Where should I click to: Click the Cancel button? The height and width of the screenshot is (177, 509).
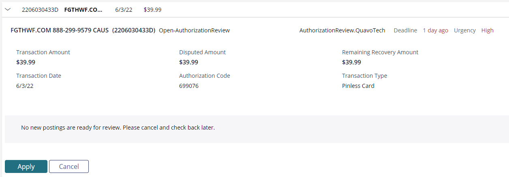[x=69, y=166]
